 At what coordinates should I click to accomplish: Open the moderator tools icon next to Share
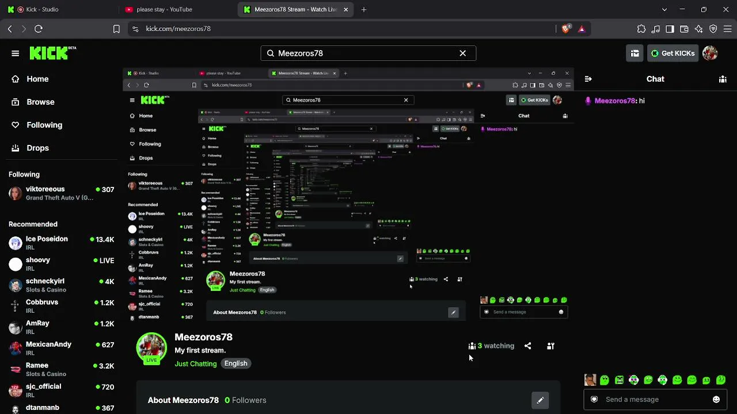pos(550,346)
